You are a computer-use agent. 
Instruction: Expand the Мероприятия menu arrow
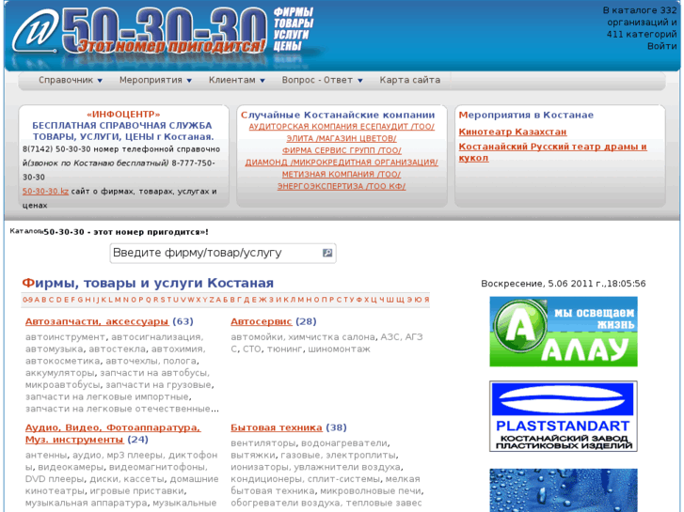(189, 81)
